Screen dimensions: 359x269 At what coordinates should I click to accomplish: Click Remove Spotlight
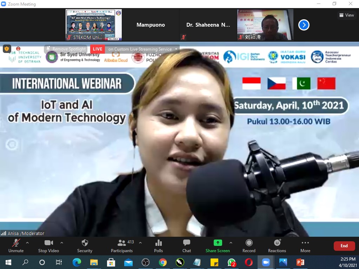66,49
